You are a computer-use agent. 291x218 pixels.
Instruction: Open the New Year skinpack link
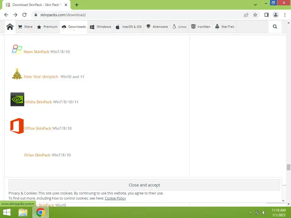pos(41,77)
